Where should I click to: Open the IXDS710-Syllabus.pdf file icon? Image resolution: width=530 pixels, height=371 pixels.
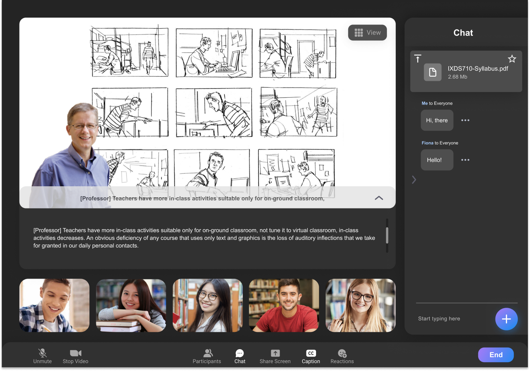433,72
